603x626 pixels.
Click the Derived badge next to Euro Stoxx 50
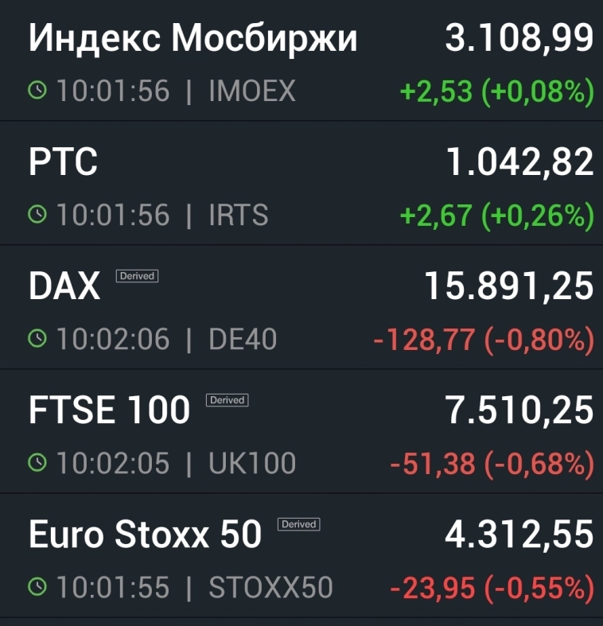(x=299, y=524)
